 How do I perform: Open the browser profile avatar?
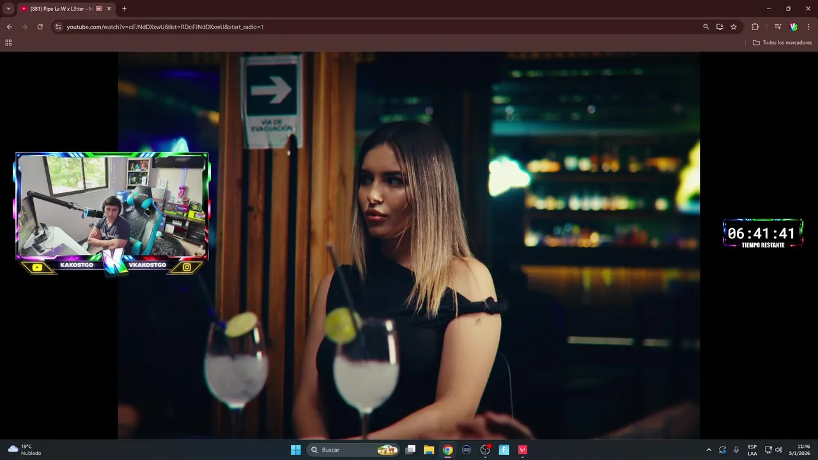794,27
